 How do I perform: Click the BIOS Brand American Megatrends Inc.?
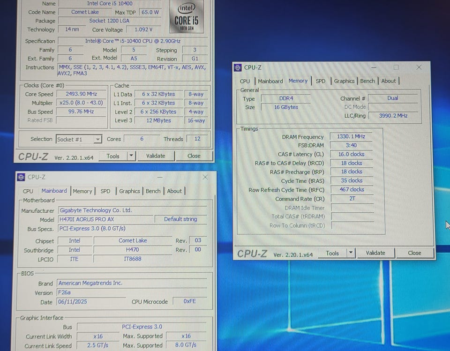click(x=132, y=283)
